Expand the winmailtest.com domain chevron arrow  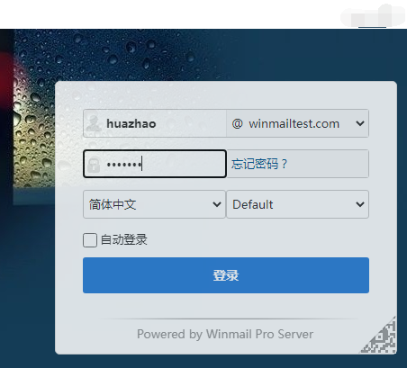click(x=360, y=123)
